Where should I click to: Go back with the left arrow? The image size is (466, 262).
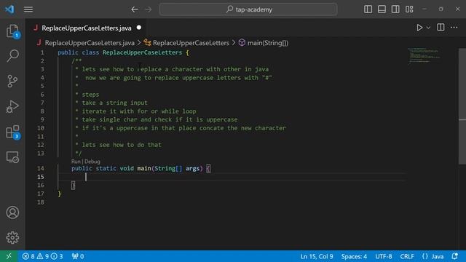135,9
